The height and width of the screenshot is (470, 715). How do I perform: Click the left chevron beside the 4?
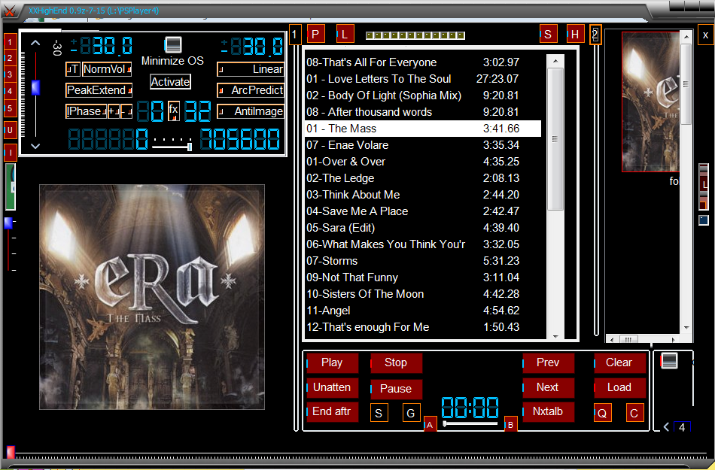click(666, 427)
